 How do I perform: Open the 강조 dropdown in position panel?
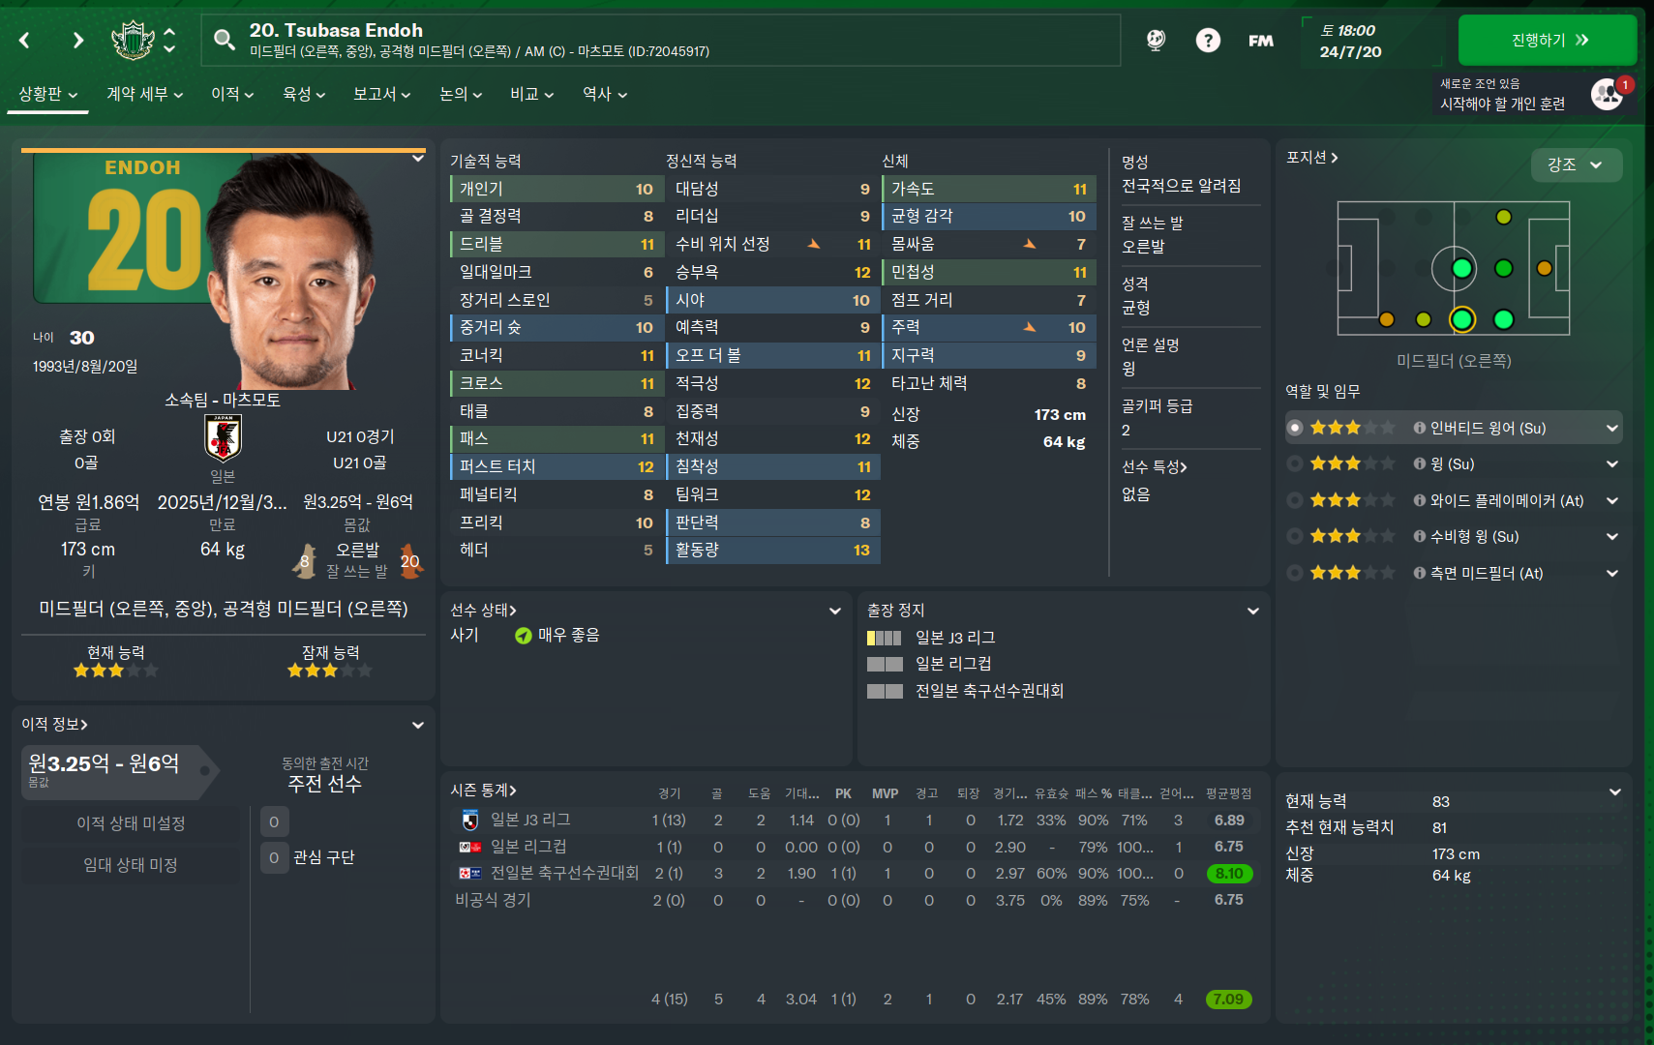click(1577, 164)
